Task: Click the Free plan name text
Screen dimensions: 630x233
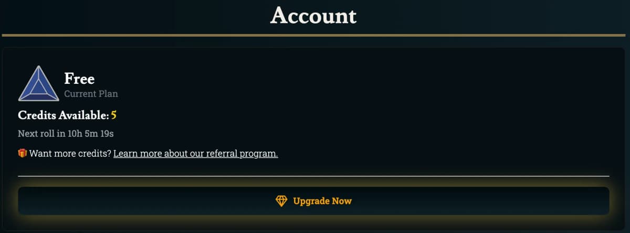Action: 79,79
